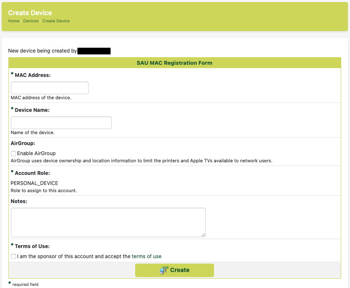Click the Notes box resize handle
350x288 pixels.
tap(204, 235)
